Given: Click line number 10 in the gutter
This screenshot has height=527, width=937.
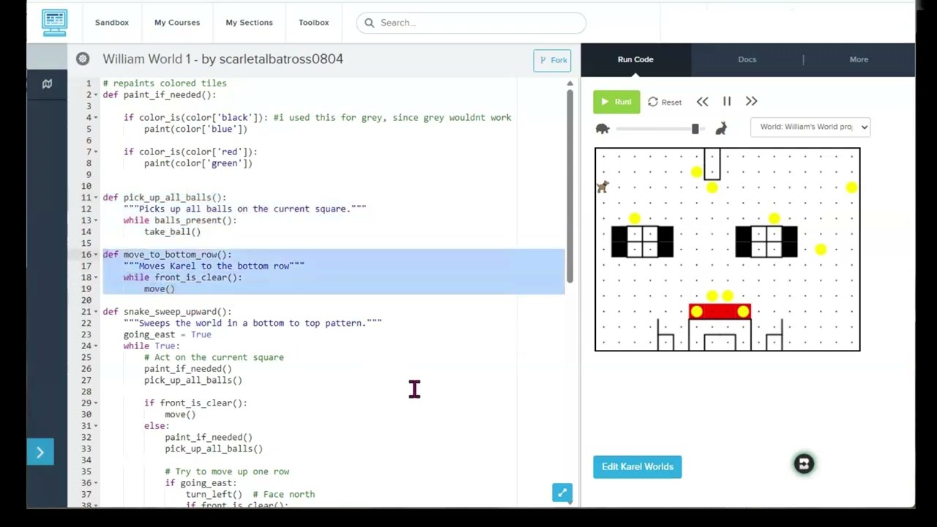Looking at the screenshot, I should click(86, 186).
